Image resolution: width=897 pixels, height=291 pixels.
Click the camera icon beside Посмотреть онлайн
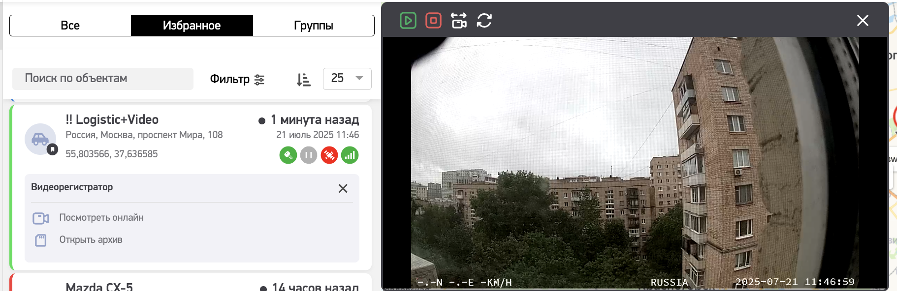41,218
